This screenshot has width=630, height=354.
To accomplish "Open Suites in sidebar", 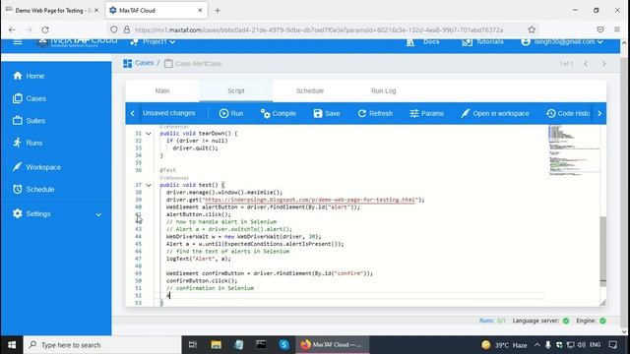I will [x=29, y=120].
